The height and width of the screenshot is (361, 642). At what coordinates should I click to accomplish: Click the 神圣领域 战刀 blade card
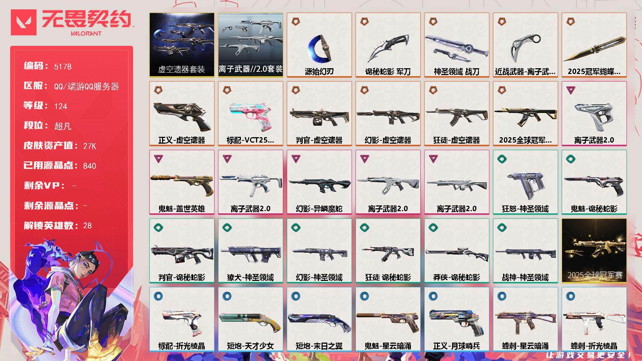click(456, 45)
